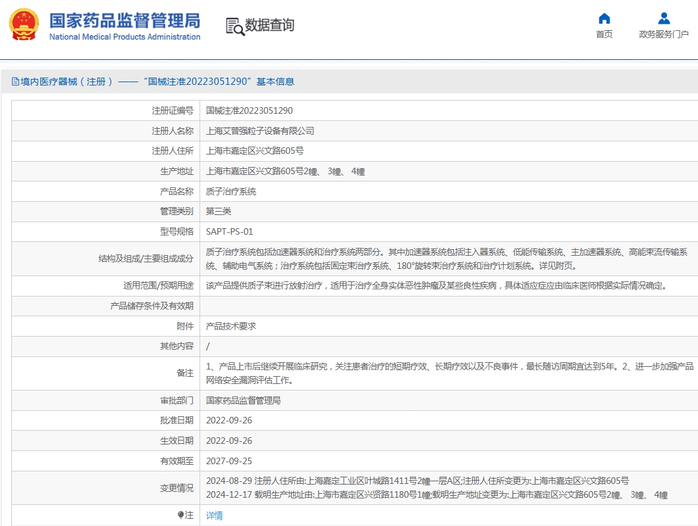Click model value SAPT-PS-01
This screenshot has height=526, width=698.
pyautogui.click(x=229, y=231)
